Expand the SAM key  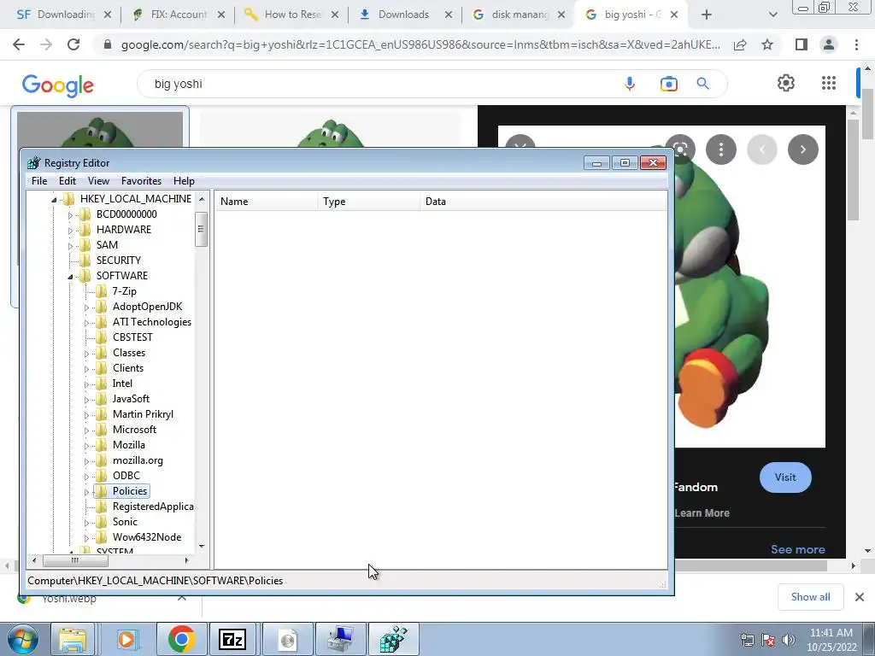(70, 245)
